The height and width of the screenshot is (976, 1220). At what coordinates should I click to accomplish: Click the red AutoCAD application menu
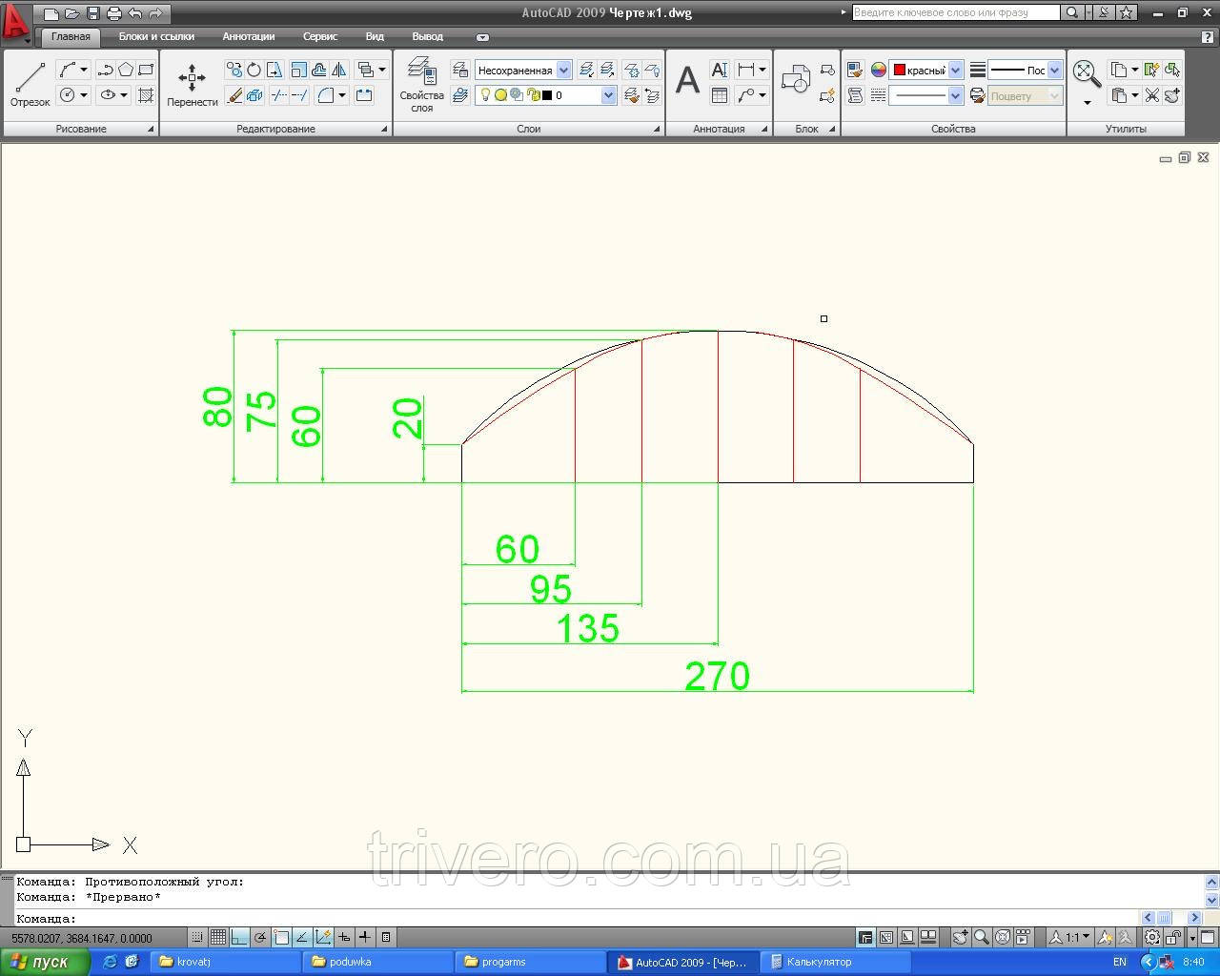pos(15,23)
